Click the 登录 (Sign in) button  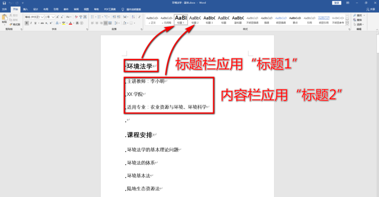[x=337, y=3]
